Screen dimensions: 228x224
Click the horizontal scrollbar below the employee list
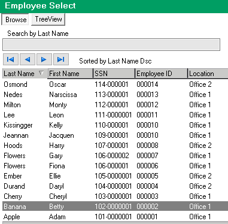pyautogui.click(x=115, y=223)
